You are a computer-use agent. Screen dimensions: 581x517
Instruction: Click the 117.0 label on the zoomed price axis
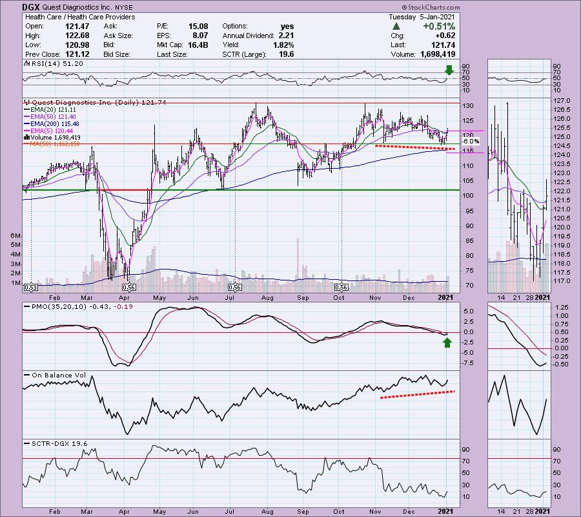562,281
